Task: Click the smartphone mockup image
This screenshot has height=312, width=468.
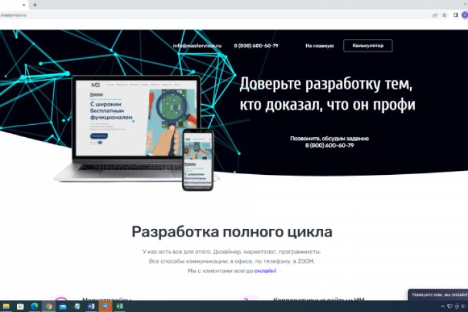Action: 198,160
